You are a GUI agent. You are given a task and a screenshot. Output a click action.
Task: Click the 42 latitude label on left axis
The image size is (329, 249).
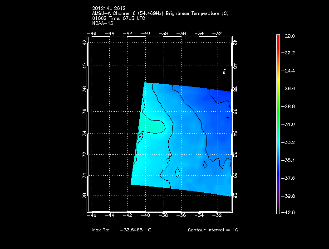[x=84, y=42]
